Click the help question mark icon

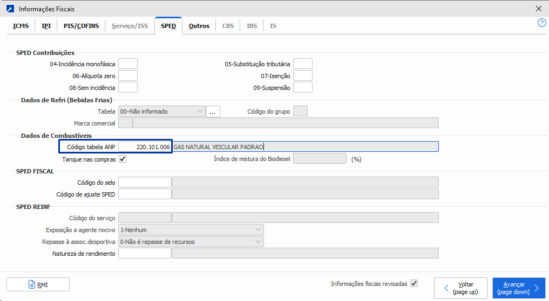point(542,23)
